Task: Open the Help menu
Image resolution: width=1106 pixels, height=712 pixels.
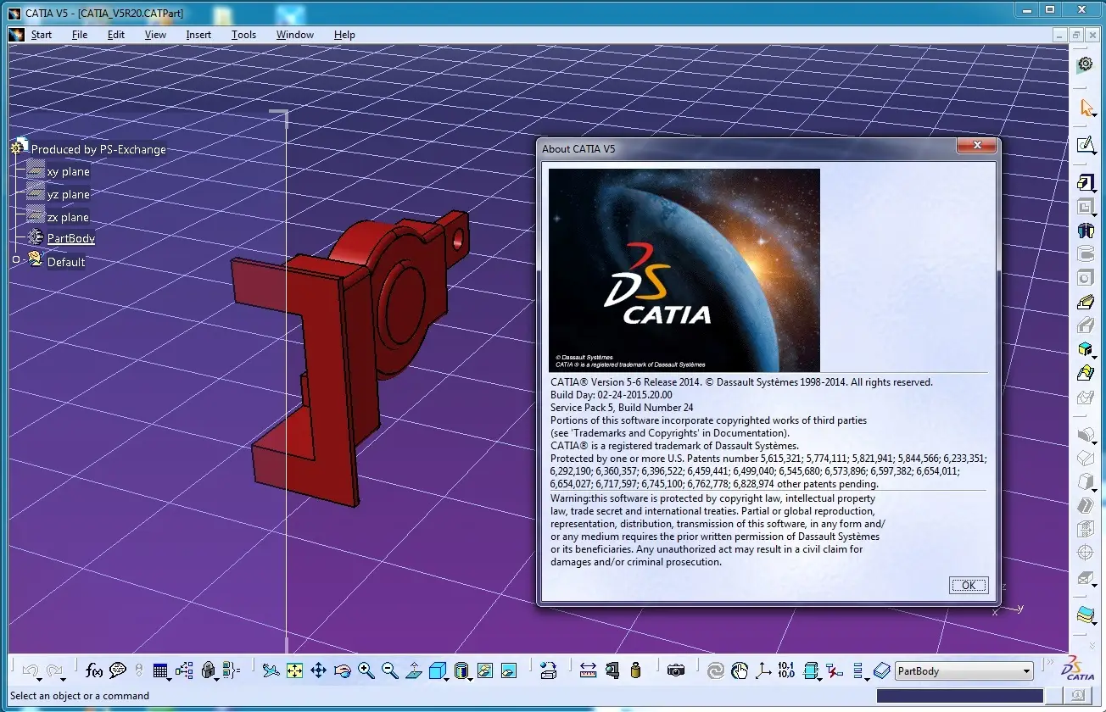Action: pos(344,35)
